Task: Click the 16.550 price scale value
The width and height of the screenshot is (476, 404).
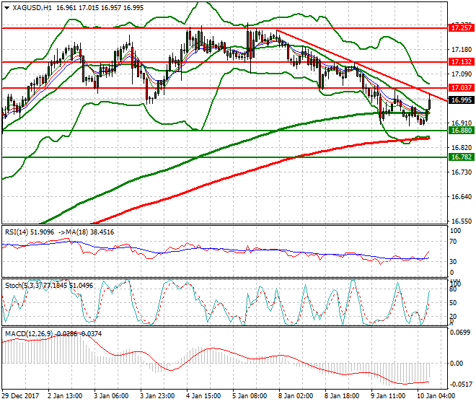Action: [462, 221]
